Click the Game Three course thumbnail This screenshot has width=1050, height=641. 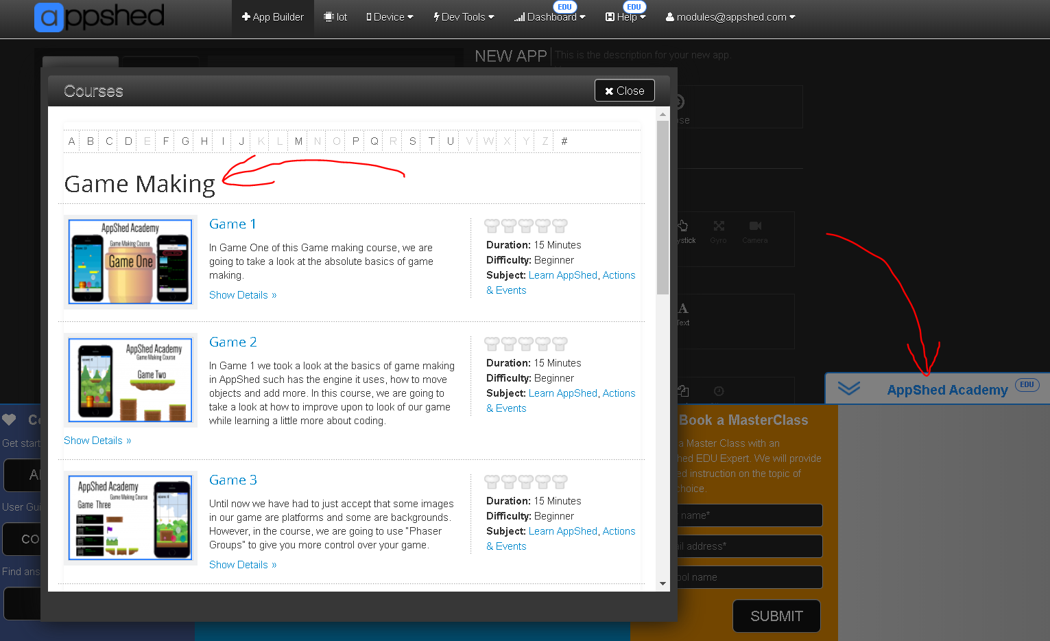pyautogui.click(x=130, y=517)
